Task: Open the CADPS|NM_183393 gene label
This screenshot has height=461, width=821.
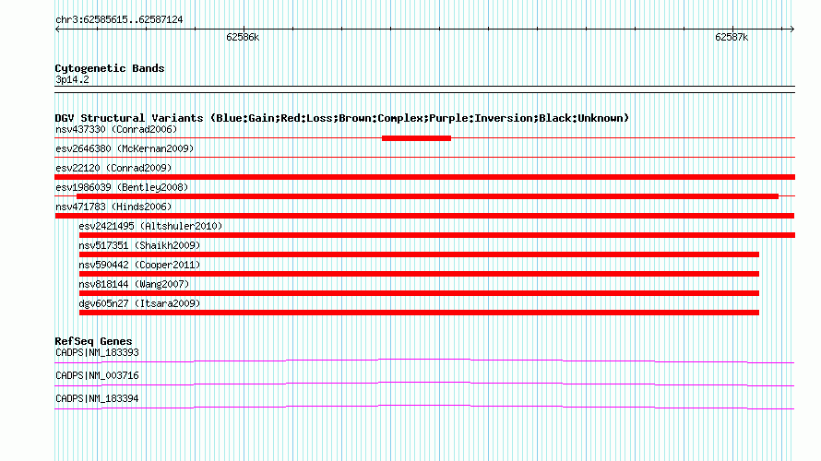Action: click(x=97, y=353)
